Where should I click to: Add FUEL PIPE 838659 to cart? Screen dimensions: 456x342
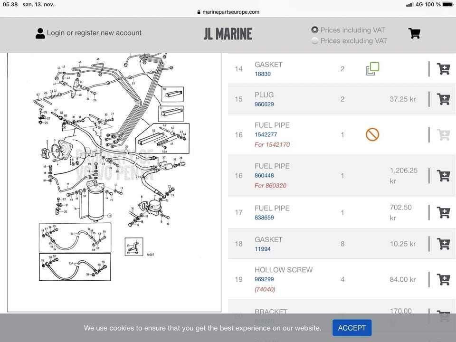click(444, 213)
